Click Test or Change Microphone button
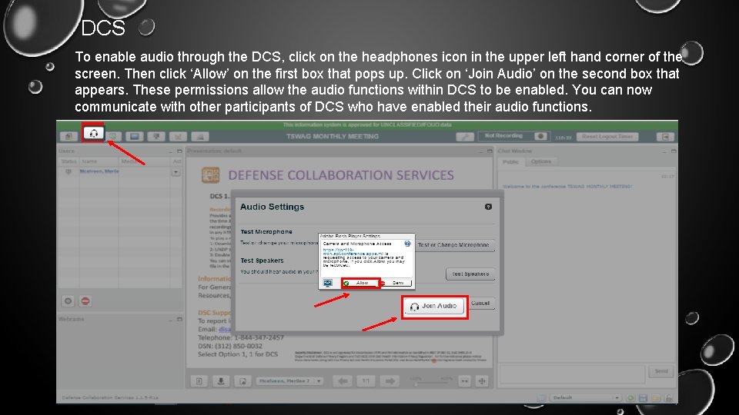Screen dimensions: 739x415 point(453,245)
